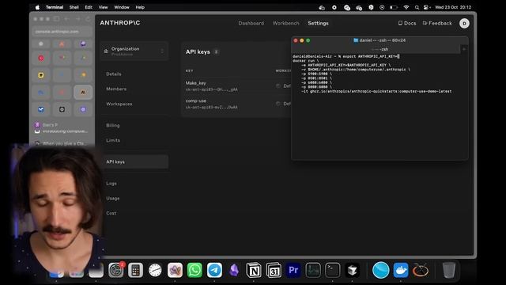The height and width of the screenshot is (285, 506).
Task: Open the Dashboard tab in Anthropic console
Action: (251, 23)
